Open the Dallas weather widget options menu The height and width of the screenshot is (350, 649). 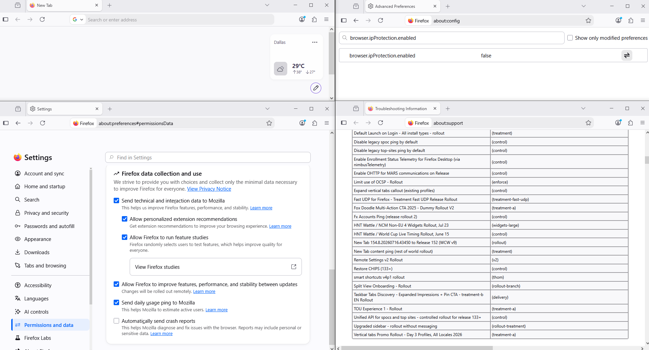point(315,42)
